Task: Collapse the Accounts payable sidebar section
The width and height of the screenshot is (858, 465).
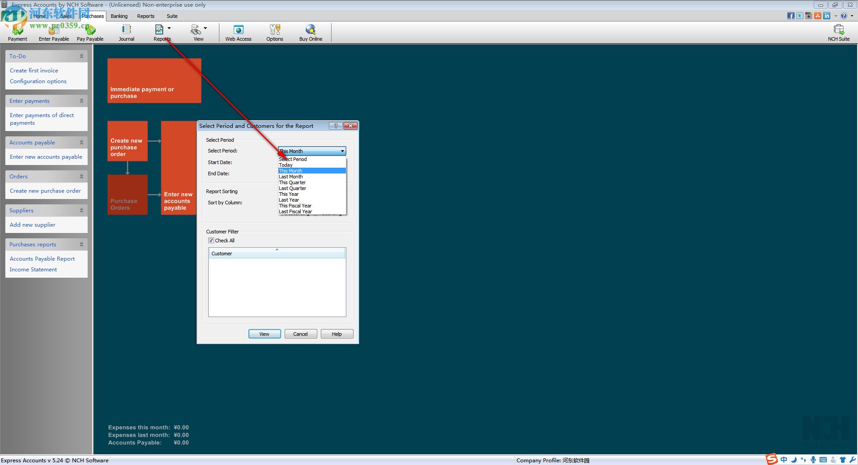Action: 81,143
